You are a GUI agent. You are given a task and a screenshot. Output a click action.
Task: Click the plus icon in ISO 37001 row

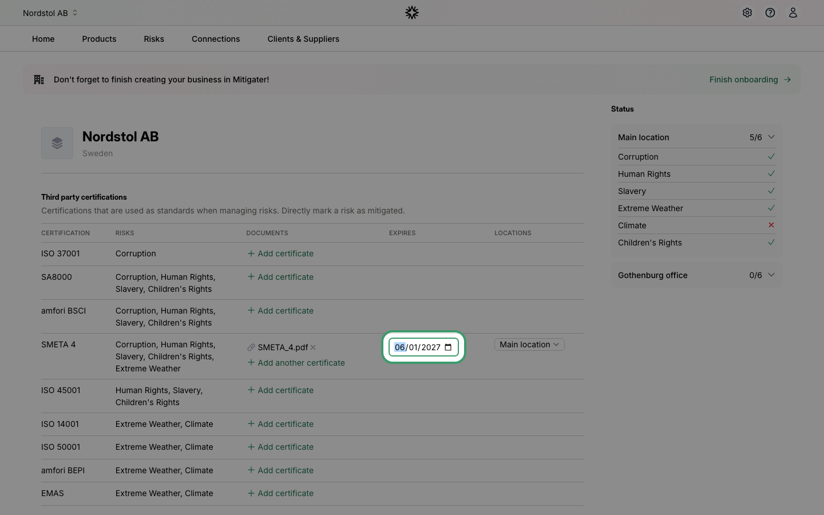point(251,253)
